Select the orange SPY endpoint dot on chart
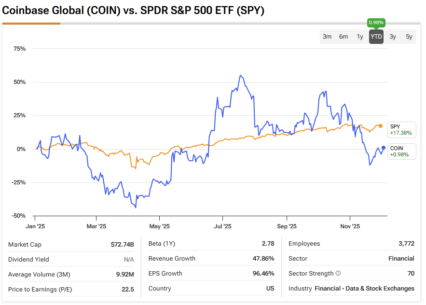The image size is (426, 305). point(381,125)
